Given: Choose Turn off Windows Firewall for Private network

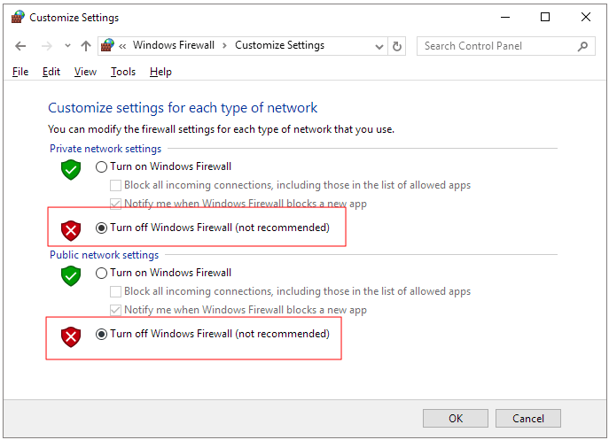Looking at the screenshot, I should [102, 228].
